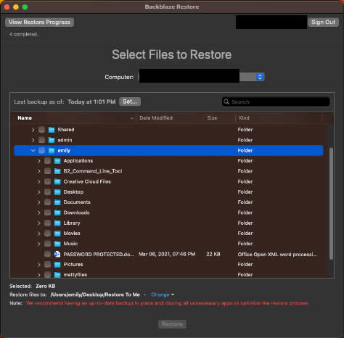
Task: Expand the Movies folder chevron
Action: pyautogui.click(x=39, y=234)
